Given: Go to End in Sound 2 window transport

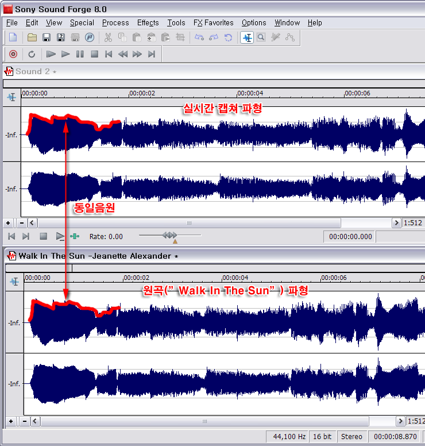Looking at the screenshot, I should point(26,236).
